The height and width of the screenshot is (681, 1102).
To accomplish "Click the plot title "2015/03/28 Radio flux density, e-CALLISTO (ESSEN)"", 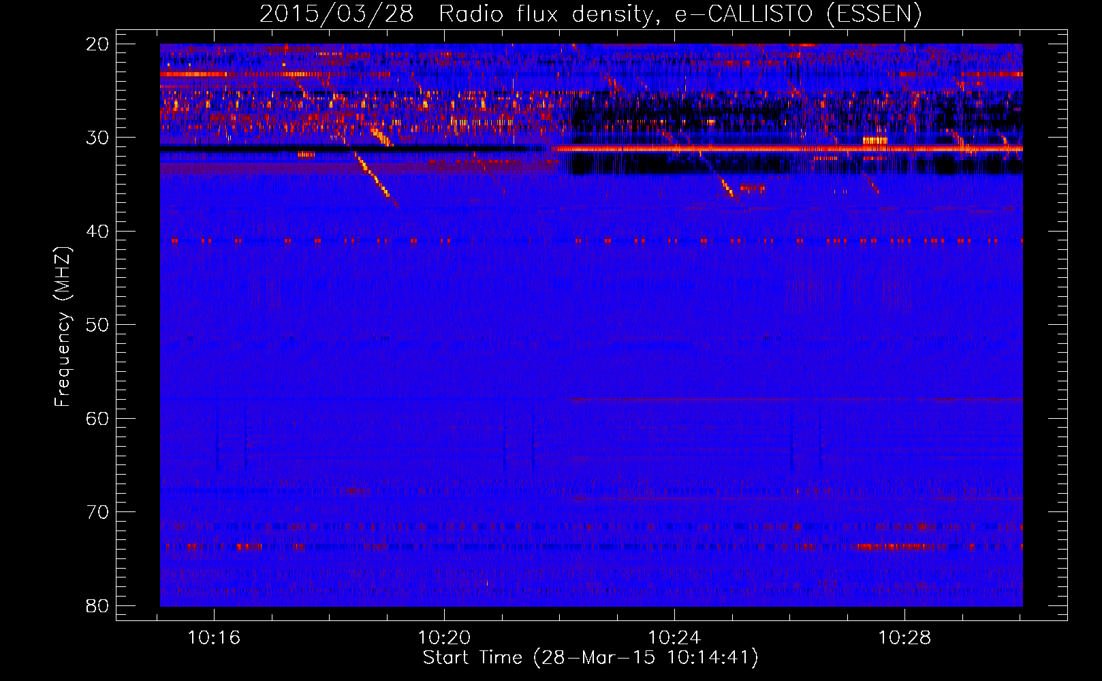I will (x=591, y=14).
